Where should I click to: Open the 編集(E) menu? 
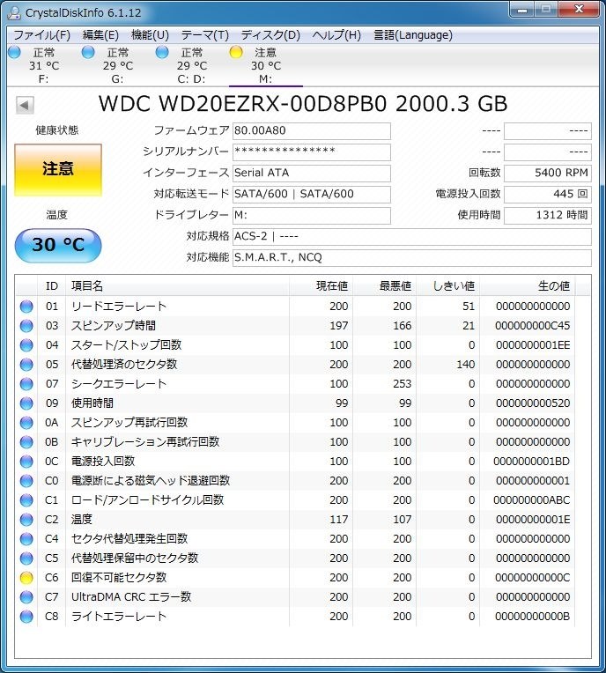100,35
